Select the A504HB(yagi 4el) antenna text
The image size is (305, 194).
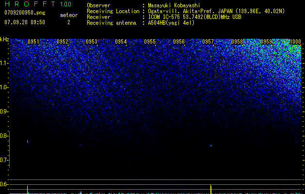(x=171, y=23)
